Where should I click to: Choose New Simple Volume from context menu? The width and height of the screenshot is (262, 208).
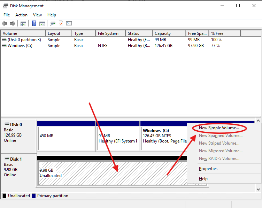click(x=219, y=128)
